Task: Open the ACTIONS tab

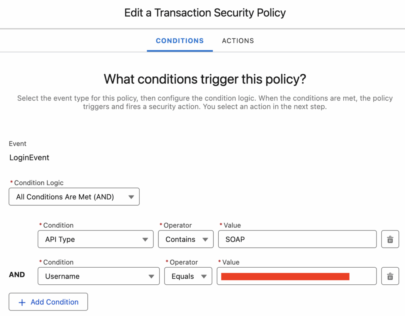Action: [238, 41]
